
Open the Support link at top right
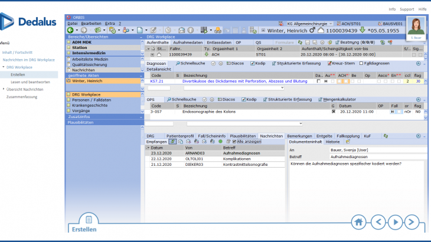[x=407, y=9]
